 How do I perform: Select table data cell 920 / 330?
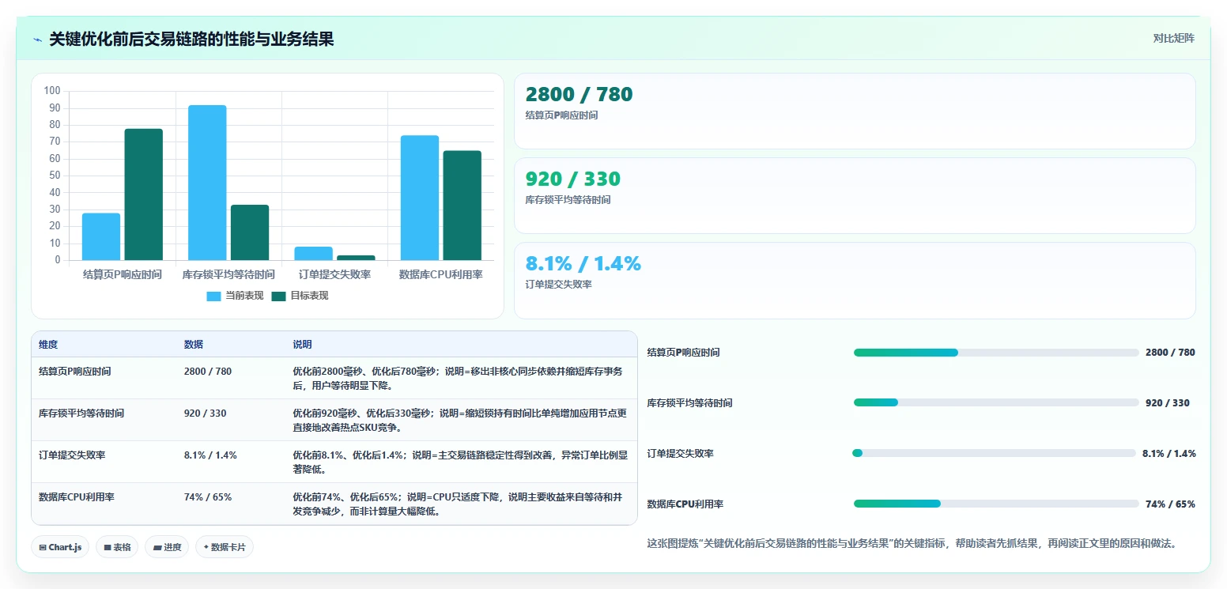[x=205, y=413]
